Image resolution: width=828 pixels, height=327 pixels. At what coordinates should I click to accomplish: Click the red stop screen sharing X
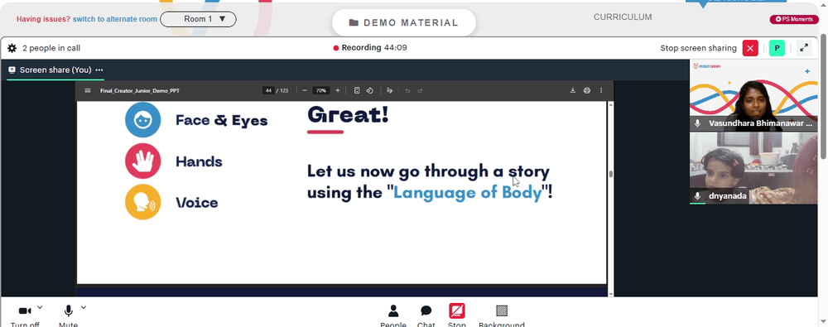point(750,48)
